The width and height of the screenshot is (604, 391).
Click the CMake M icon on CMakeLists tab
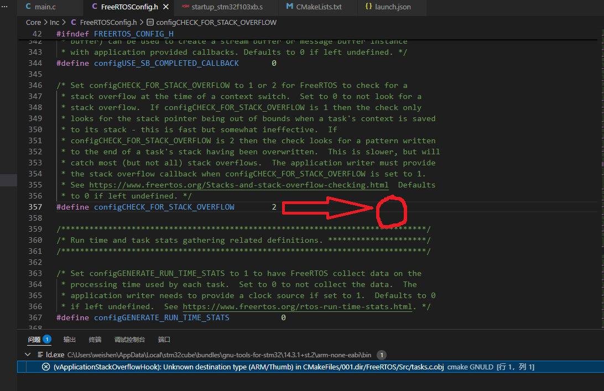pos(290,7)
